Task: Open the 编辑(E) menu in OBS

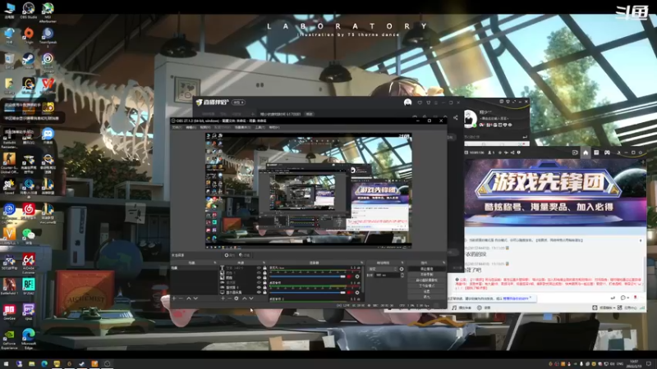Action: [191, 127]
